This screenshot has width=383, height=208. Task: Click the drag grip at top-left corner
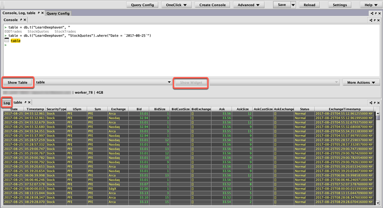[2, 5]
